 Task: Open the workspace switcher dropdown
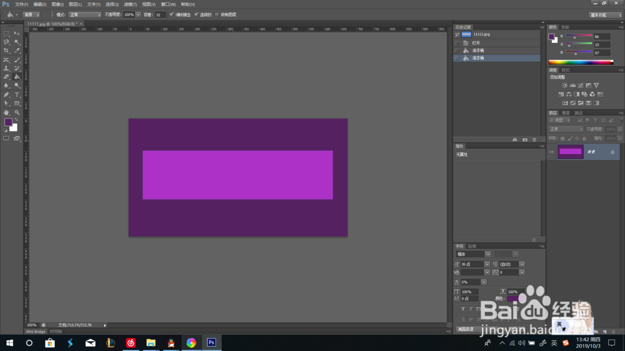[605, 15]
